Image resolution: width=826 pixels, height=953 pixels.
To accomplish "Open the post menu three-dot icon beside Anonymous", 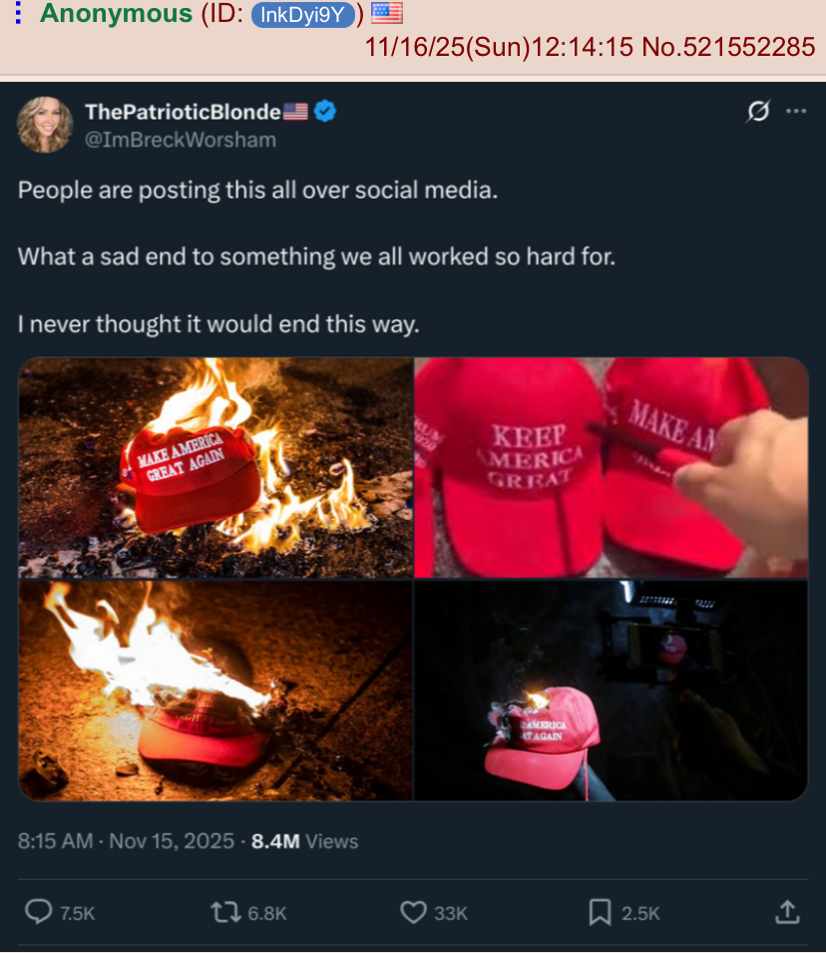I will [18, 13].
